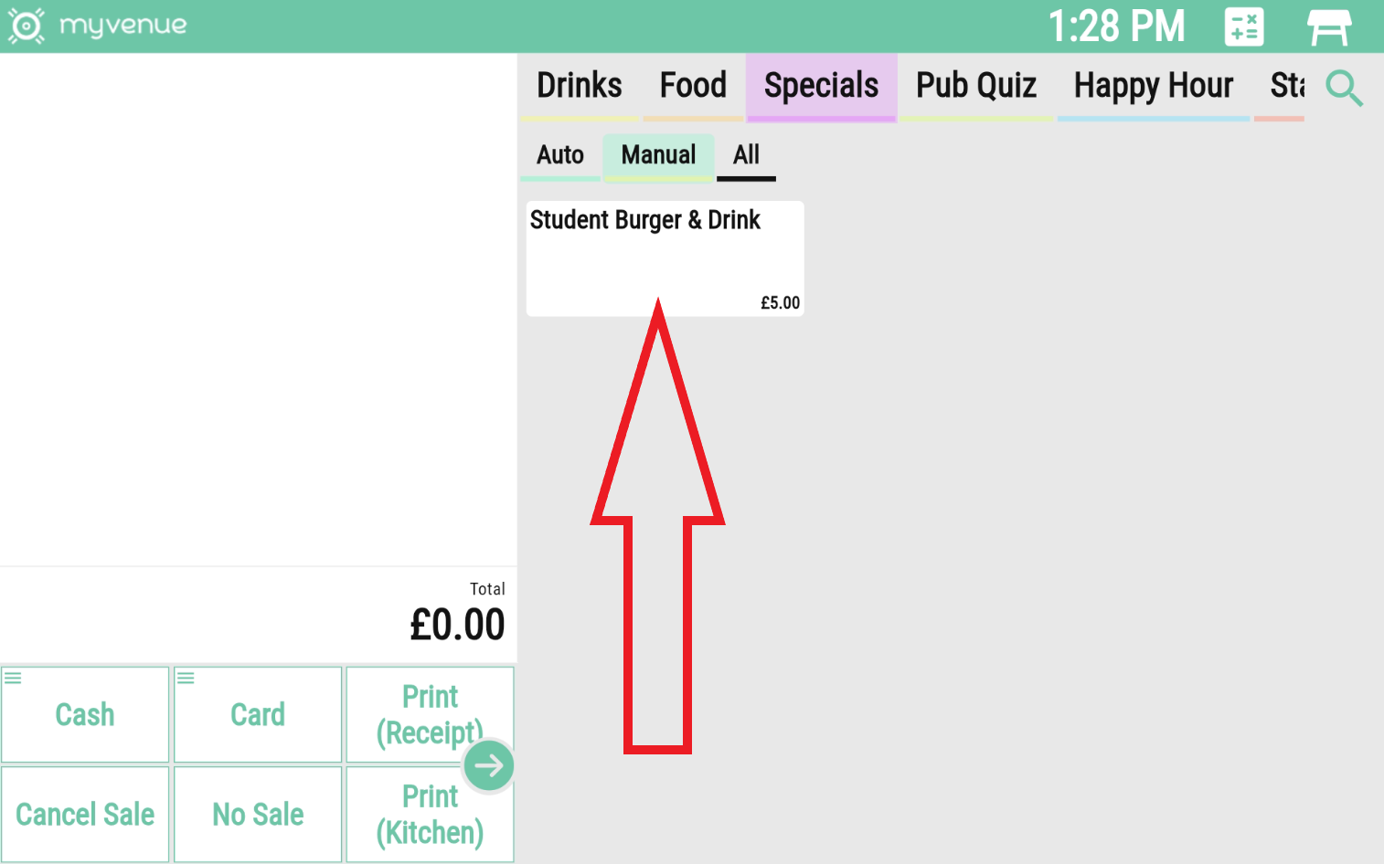Click the myvenue logo icon
1384x864 pixels.
pos(26,26)
